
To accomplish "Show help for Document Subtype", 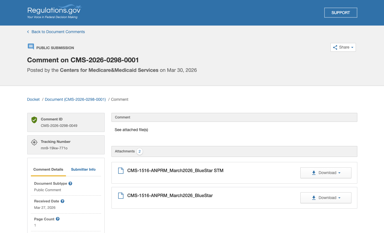I will 70,183.
